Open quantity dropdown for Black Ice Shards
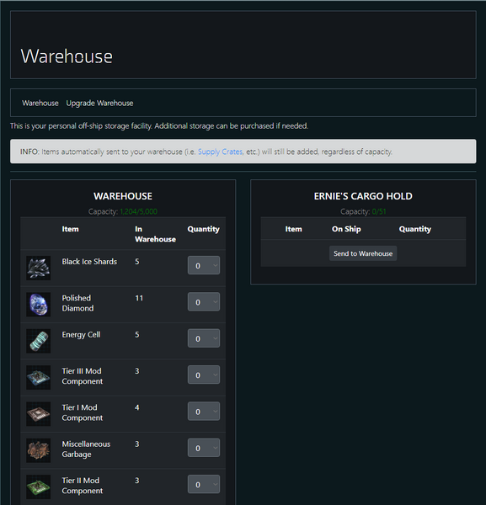Image resolution: width=486 pixels, height=505 pixels. click(204, 265)
